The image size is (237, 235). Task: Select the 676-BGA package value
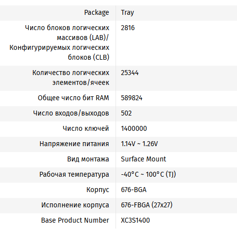tap(133, 190)
